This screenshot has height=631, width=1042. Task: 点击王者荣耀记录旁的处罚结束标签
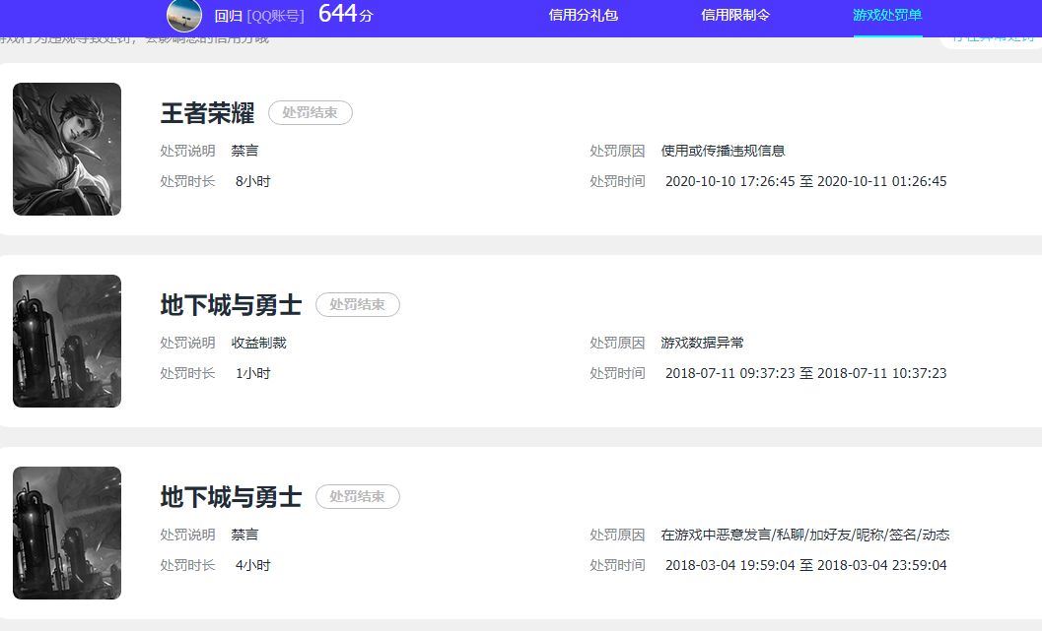coord(311,112)
